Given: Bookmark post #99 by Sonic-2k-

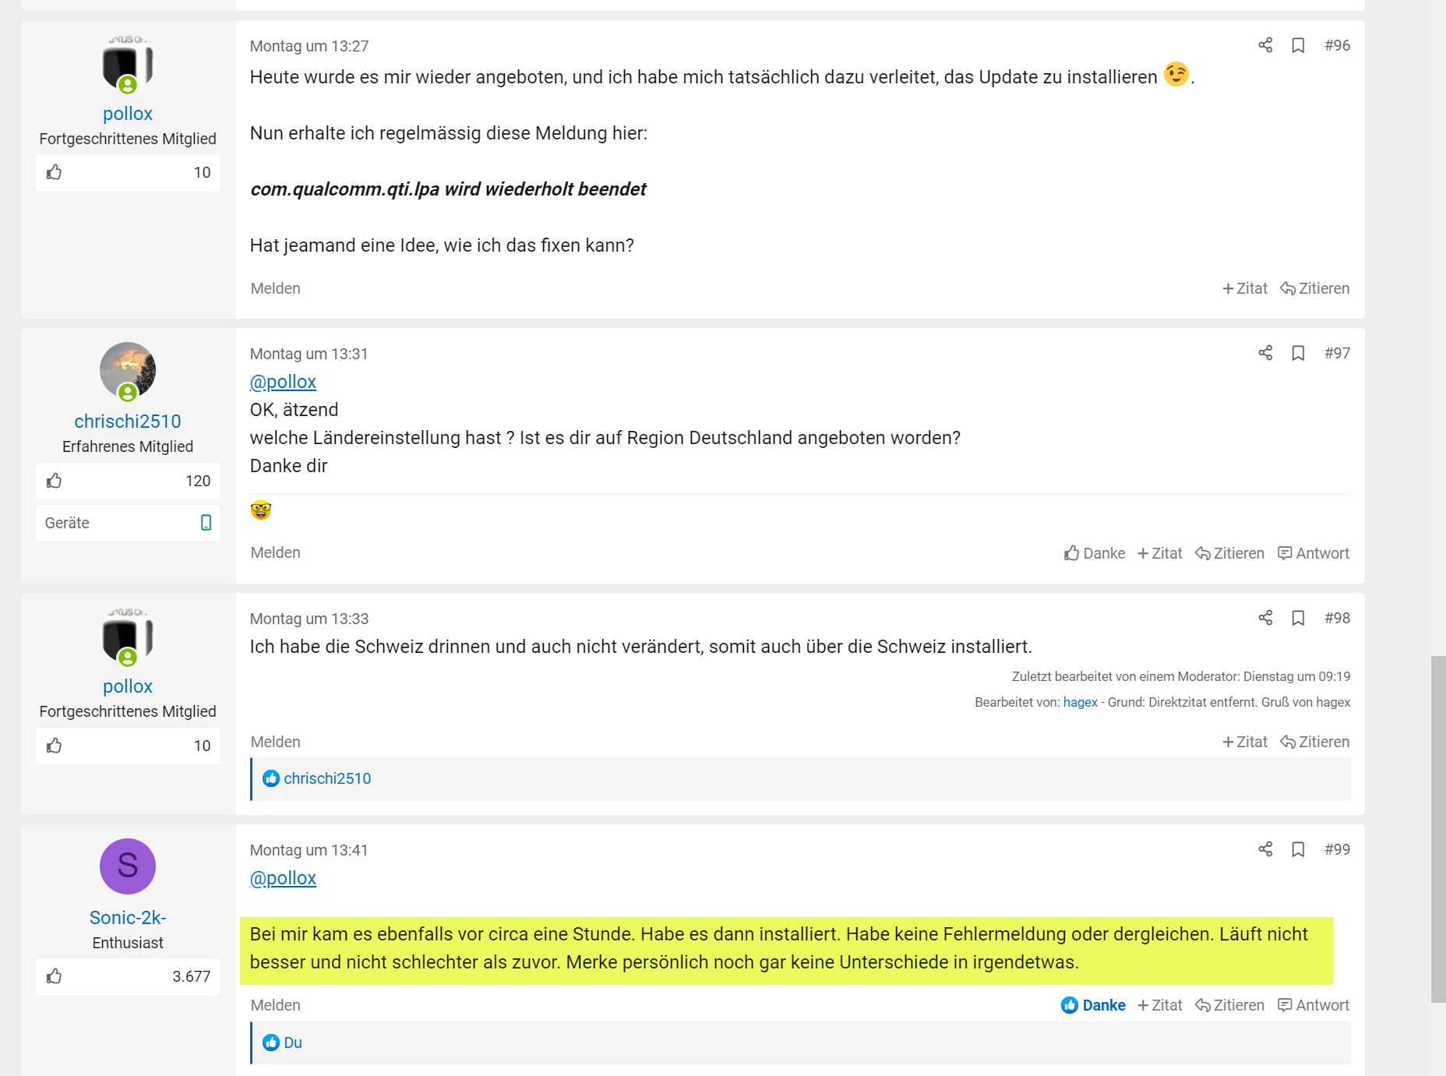Looking at the screenshot, I should point(1298,849).
